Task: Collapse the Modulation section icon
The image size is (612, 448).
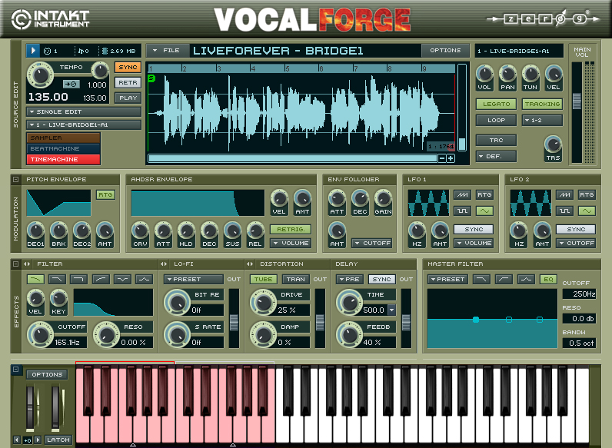Action: coord(15,180)
